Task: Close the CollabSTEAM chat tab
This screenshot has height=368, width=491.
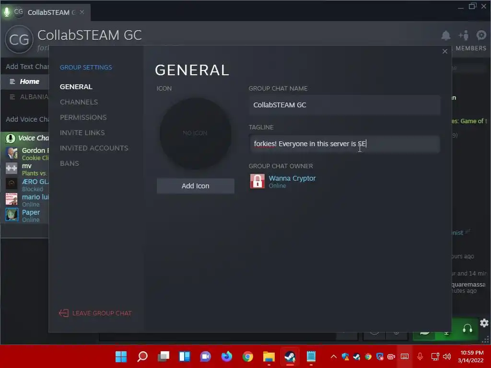Action: coord(82,12)
